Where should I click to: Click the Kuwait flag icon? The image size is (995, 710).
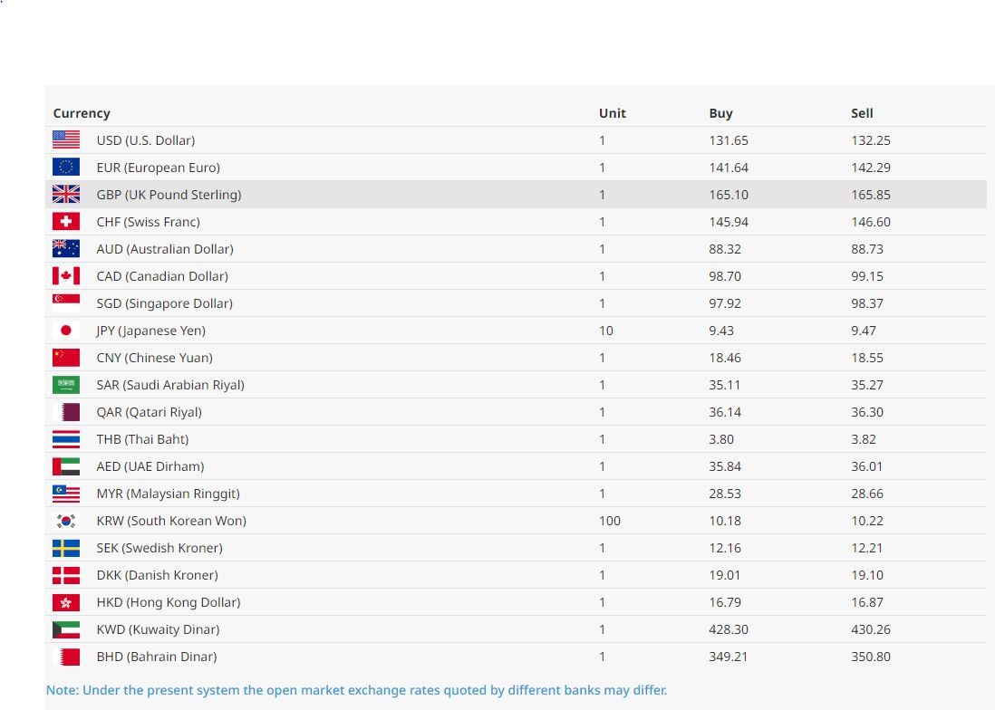coord(66,629)
